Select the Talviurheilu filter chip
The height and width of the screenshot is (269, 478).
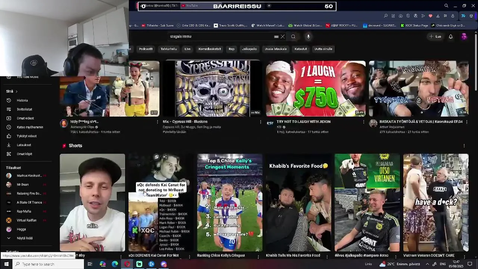(x=168, y=49)
